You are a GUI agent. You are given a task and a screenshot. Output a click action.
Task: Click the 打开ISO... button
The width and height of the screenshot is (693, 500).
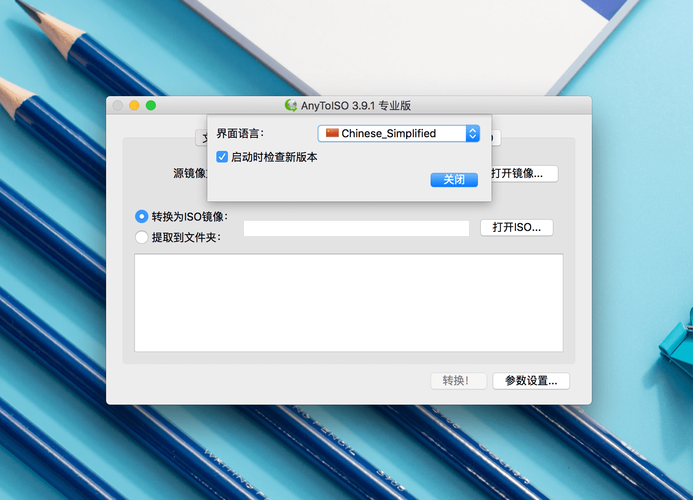pos(517,228)
